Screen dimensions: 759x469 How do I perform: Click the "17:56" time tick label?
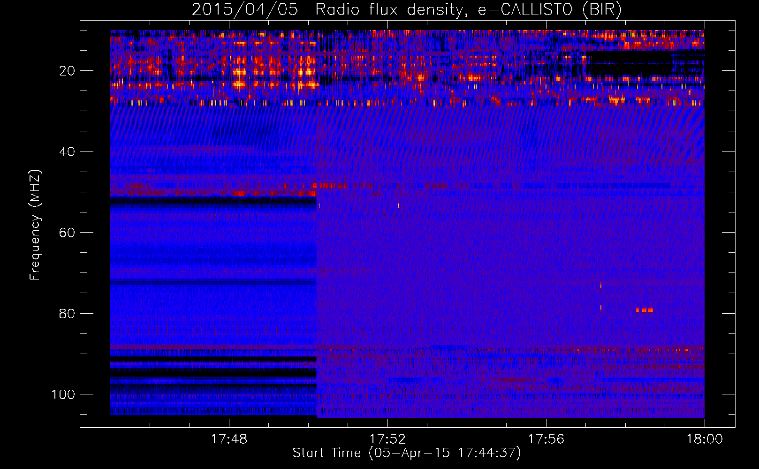[x=546, y=439]
